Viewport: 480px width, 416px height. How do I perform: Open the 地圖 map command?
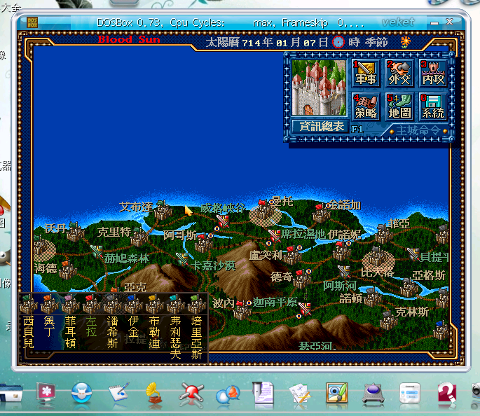399,106
